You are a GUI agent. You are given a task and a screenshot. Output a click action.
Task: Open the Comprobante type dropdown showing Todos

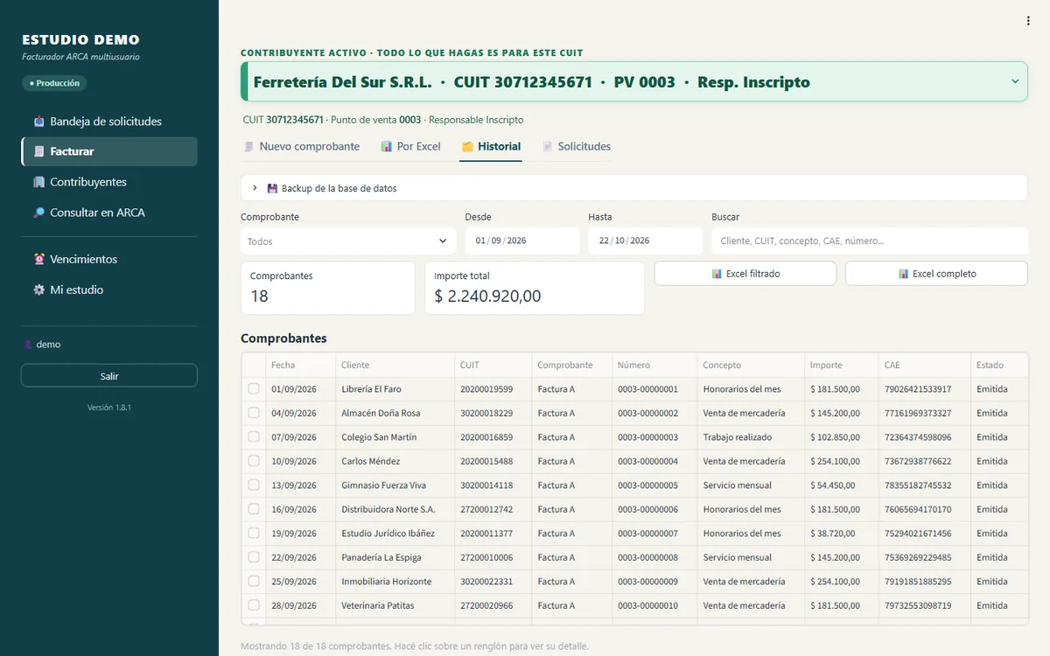click(x=348, y=241)
